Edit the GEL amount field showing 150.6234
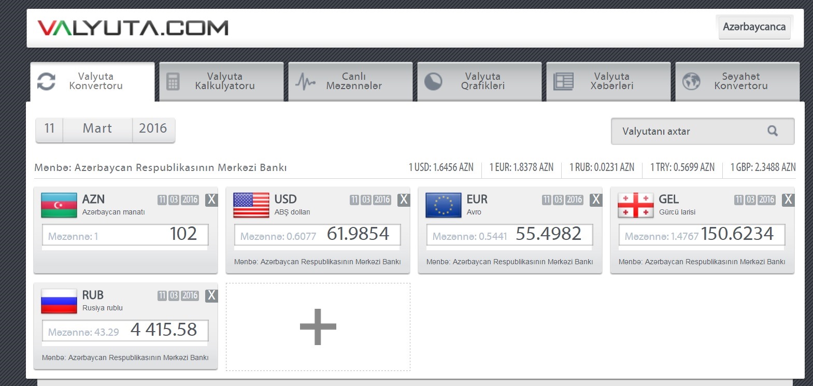813x386 pixels. coord(702,235)
